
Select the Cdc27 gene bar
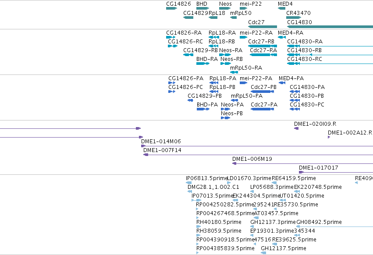263,27
